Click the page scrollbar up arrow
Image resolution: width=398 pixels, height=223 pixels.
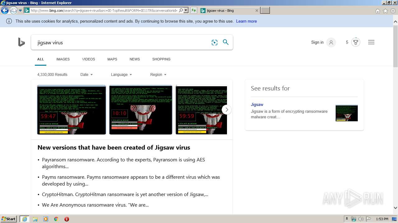(396, 22)
